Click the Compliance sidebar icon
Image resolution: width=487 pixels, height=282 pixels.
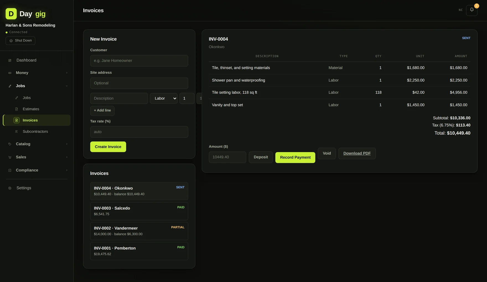tap(10, 170)
